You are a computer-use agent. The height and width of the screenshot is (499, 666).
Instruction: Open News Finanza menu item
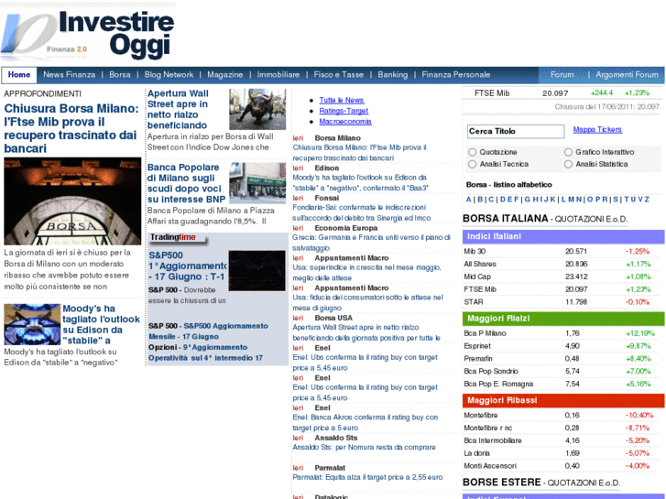click(x=70, y=75)
